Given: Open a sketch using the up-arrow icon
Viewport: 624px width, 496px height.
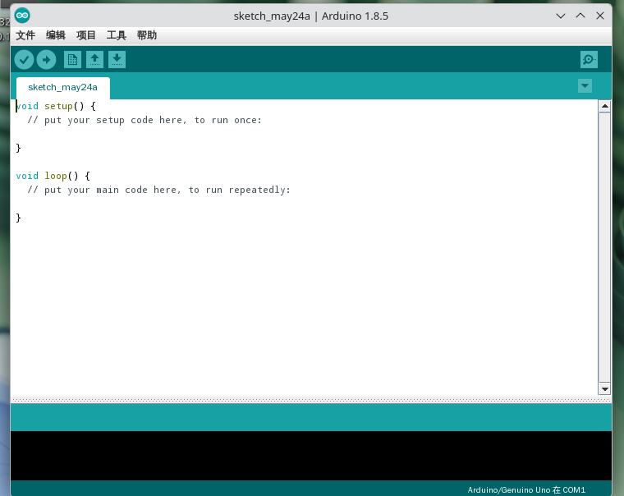Looking at the screenshot, I should click(x=94, y=60).
